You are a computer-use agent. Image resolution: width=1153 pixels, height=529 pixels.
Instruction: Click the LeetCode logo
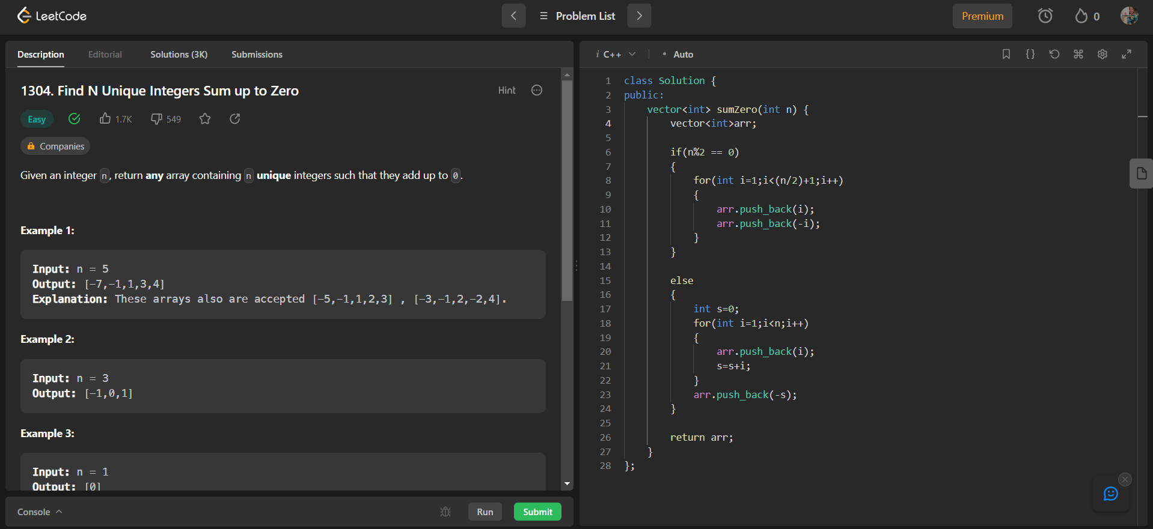[x=52, y=16]
